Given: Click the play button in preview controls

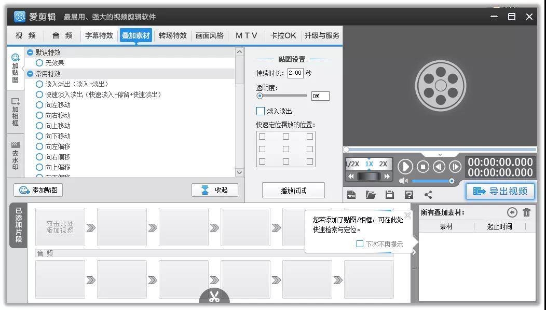Looking at the screenshot, I should [x=405, y=167].
